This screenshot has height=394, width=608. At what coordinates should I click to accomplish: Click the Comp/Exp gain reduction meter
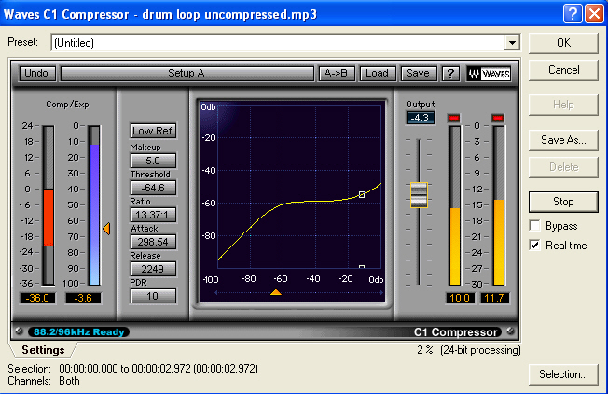click(48, 205)
